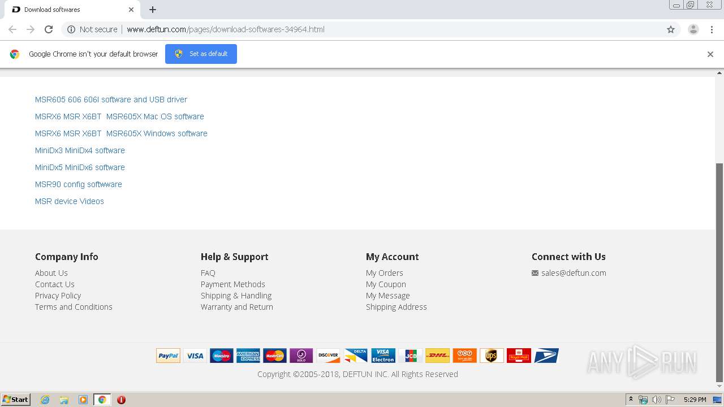The width and height of the screenshot is (724, 407).
Task: Click the Set as default button
Action: [201, 54]
